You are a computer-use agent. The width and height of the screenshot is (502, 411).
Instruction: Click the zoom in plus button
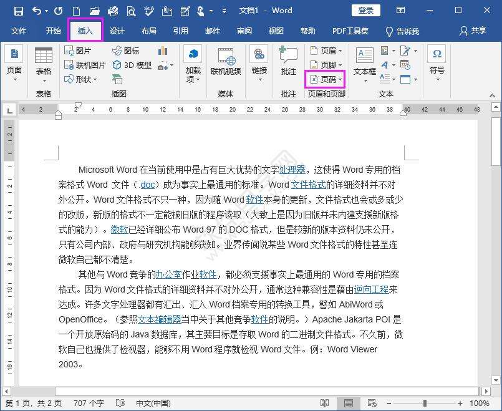(460, 404)
